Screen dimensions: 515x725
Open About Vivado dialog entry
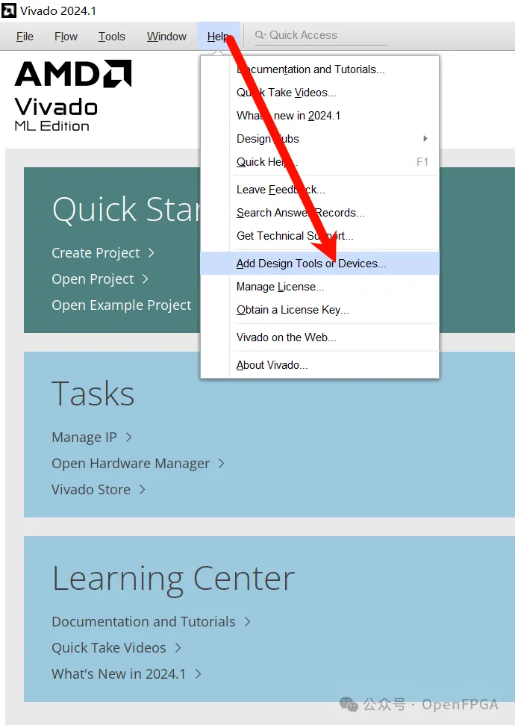click(272, 365)
